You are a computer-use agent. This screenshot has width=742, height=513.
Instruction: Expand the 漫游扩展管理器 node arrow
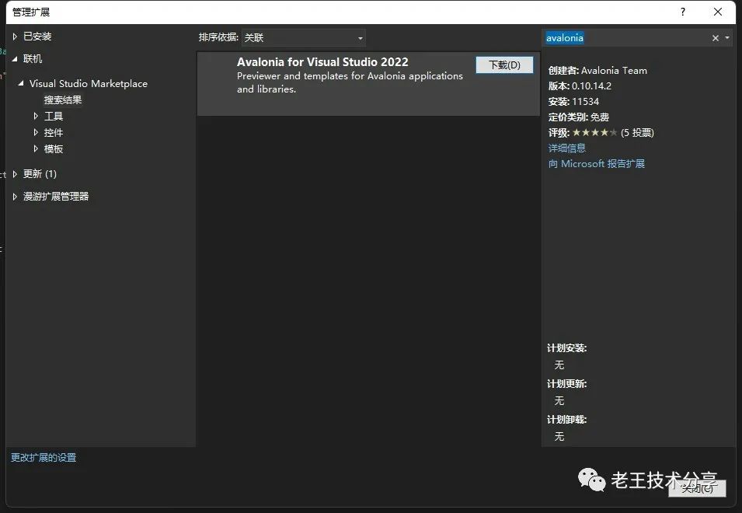pos(15,197)
